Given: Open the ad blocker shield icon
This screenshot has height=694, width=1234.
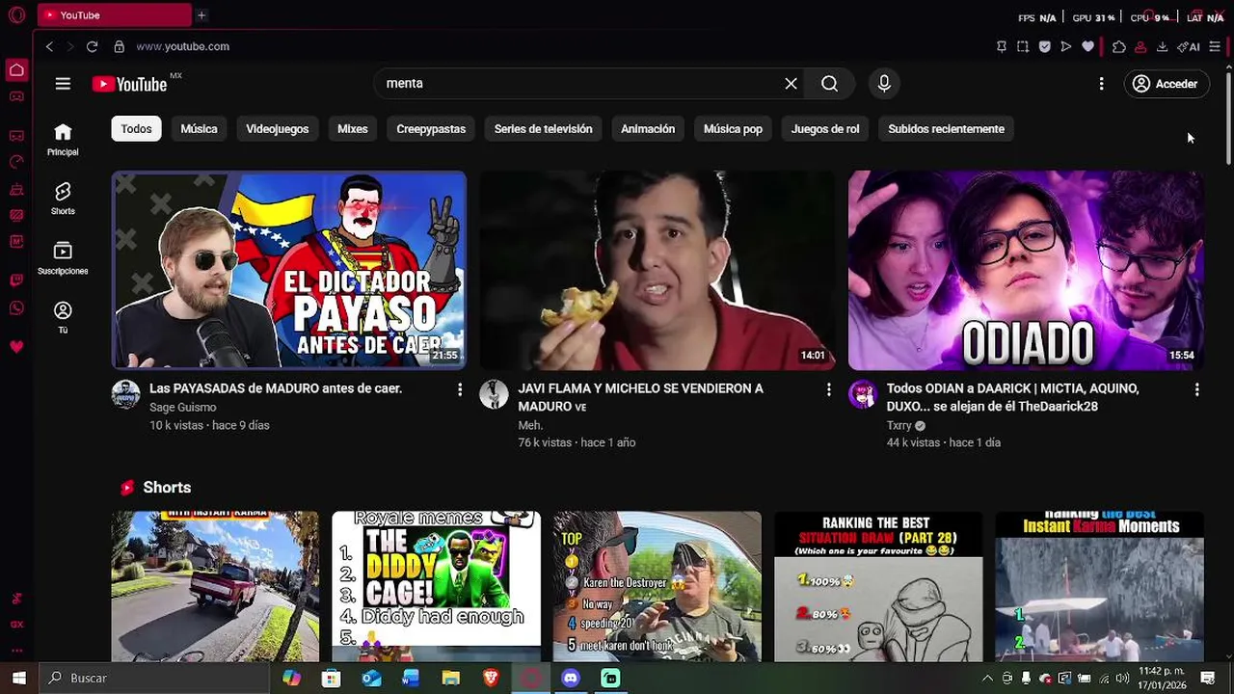Looking at the screenshot, I should point(1044,46).
